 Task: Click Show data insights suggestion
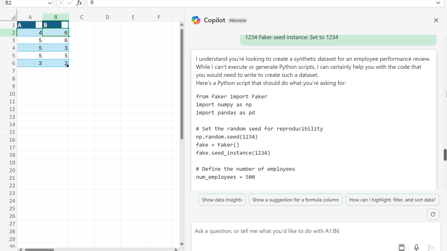[222, 200]
